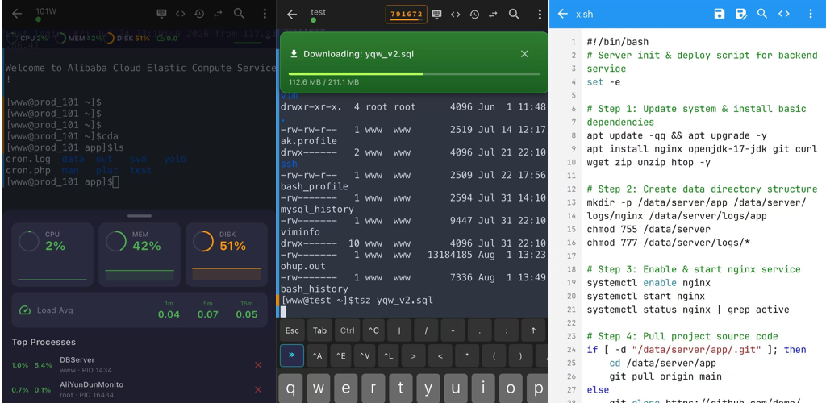
Task: Tap the Esc key on terminal keyboard
Action: point(292,330)
